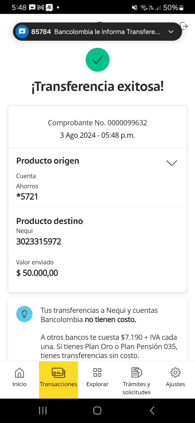
Task: Tap the logout exit icon
Action: click(184, 26)
